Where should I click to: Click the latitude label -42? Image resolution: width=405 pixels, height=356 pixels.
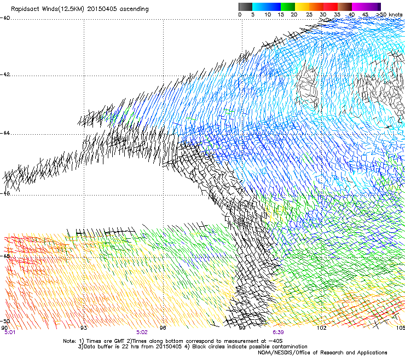(x=5, y=74)
